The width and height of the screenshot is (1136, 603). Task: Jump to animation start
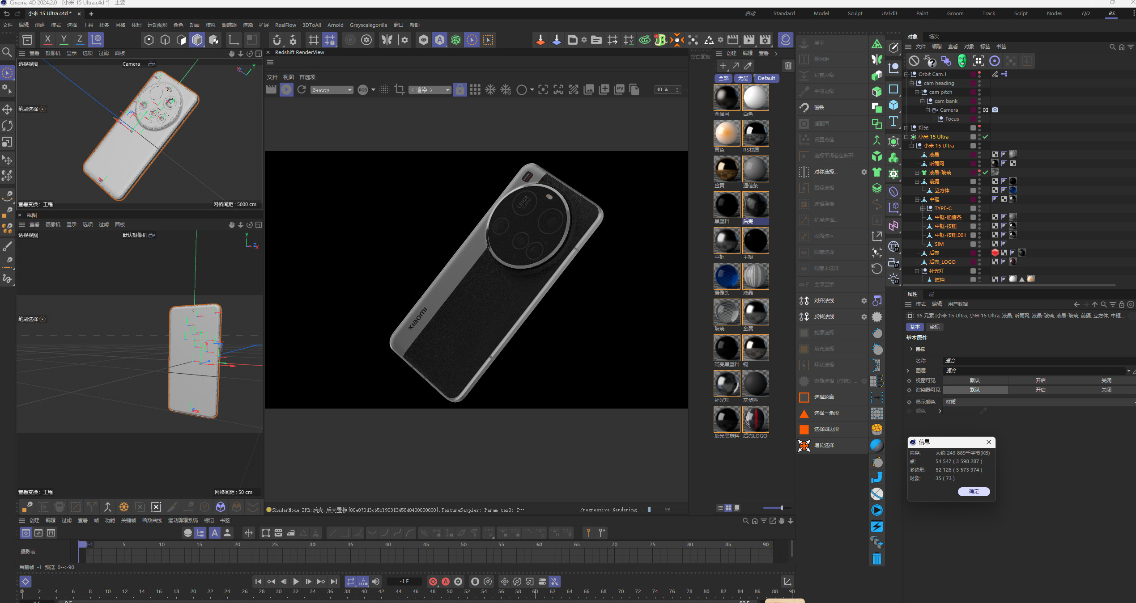pyautogui.click(x=258, y=582)
